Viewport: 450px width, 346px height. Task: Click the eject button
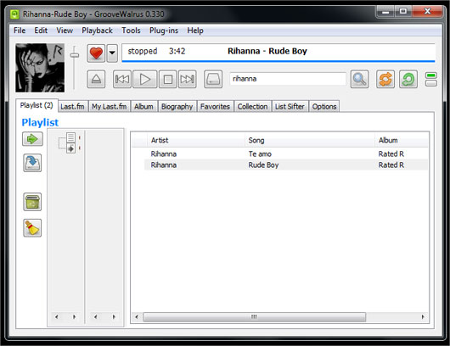point(96,79)
